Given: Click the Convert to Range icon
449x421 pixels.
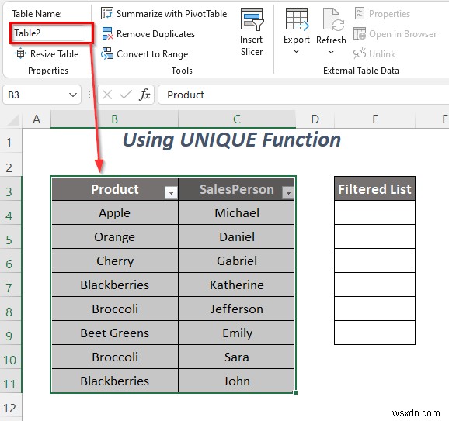Looking at the screenshot, I should click(x=107, y=53).
